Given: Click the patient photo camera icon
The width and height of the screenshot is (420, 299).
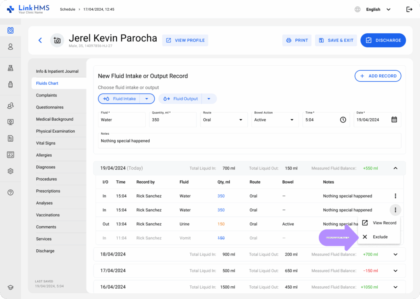Looking at the screenshot, I should coord(57,40).
